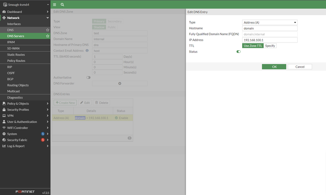Click the Network cross-arrows icon
The width and height of the screenshot is (326, 195).
pyautogui.click(x=4, y=18)
